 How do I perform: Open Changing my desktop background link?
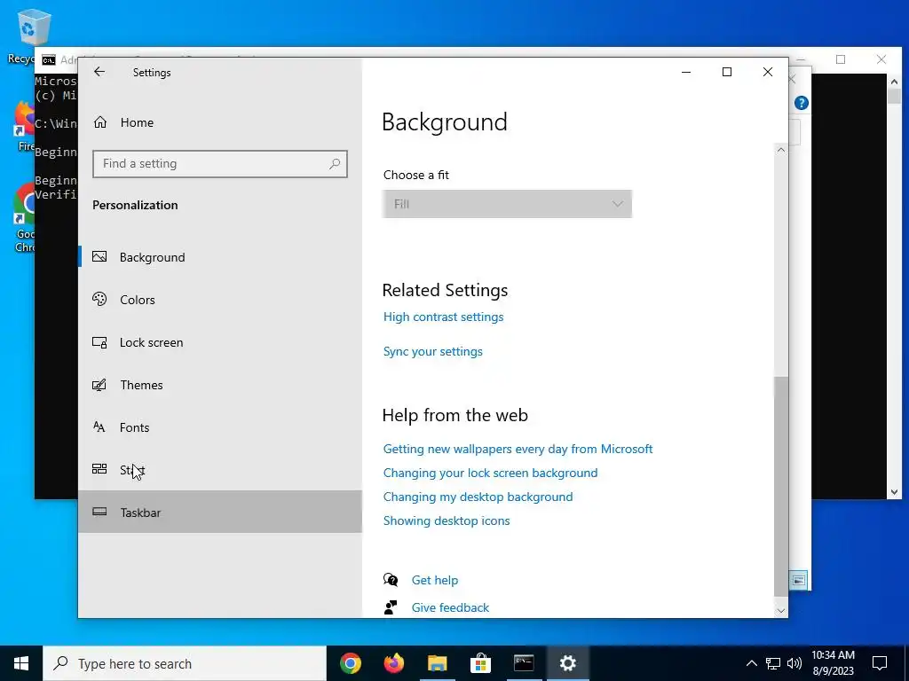tap(478, 497)
